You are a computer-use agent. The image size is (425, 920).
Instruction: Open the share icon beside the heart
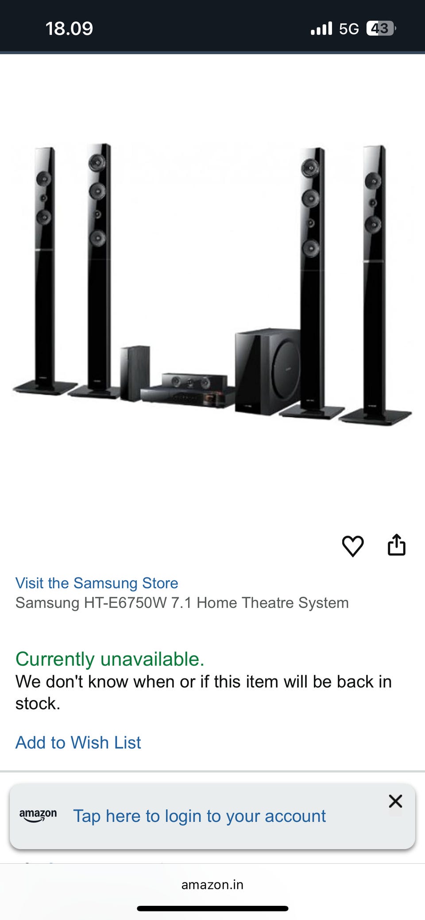pos(397,545)
